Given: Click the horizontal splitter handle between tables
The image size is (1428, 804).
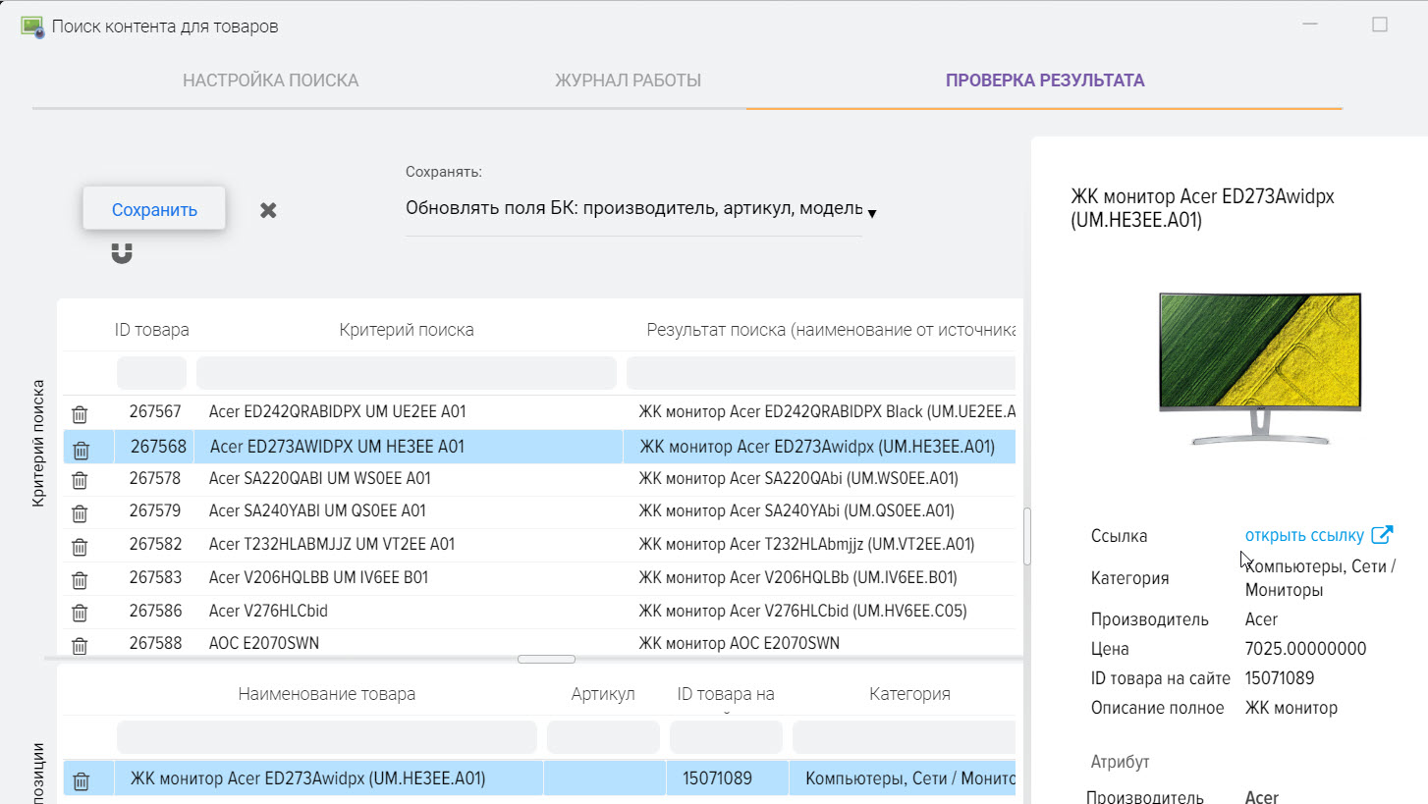Looking at the screenshot, I should (546, 660).
